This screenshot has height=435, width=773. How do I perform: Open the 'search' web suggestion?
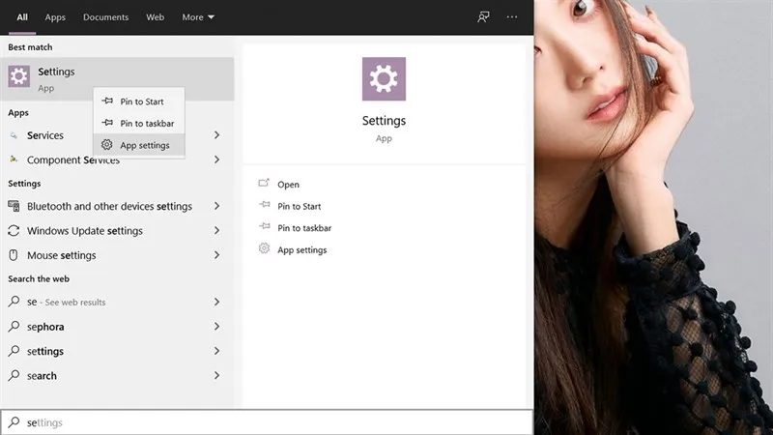click(42, 376)
